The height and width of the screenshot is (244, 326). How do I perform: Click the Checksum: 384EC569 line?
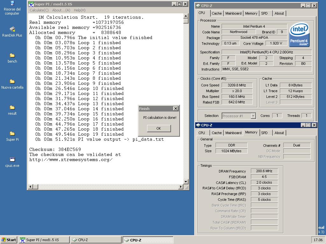coord(55,149)
